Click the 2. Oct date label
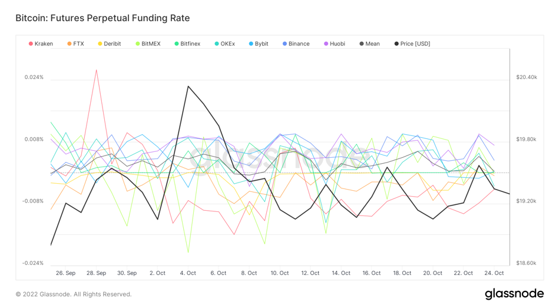Viewport: 559px width, 305px height. [x=158, y=273]
